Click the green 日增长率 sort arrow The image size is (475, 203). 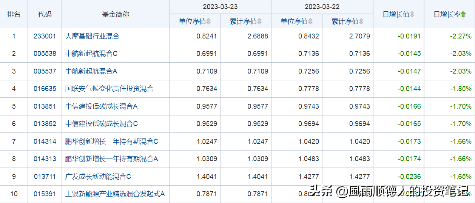463,14
